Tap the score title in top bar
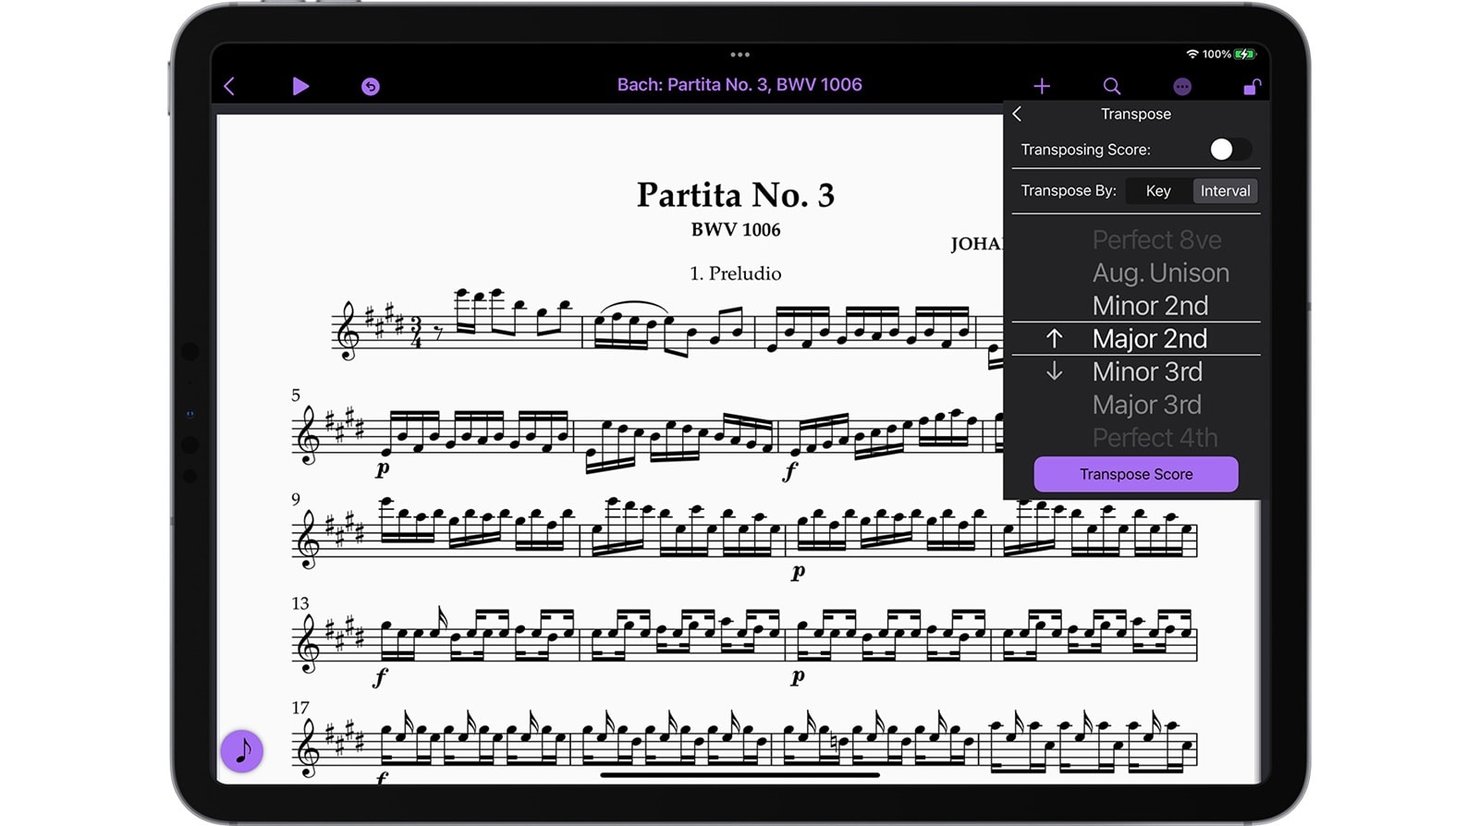 pos(739,85)
